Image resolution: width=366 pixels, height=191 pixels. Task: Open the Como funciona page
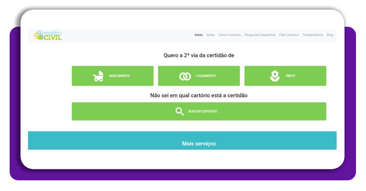point(229,35)
